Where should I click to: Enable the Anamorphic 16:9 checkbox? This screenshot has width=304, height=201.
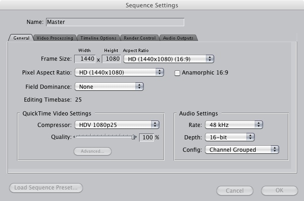pos(177,73)
